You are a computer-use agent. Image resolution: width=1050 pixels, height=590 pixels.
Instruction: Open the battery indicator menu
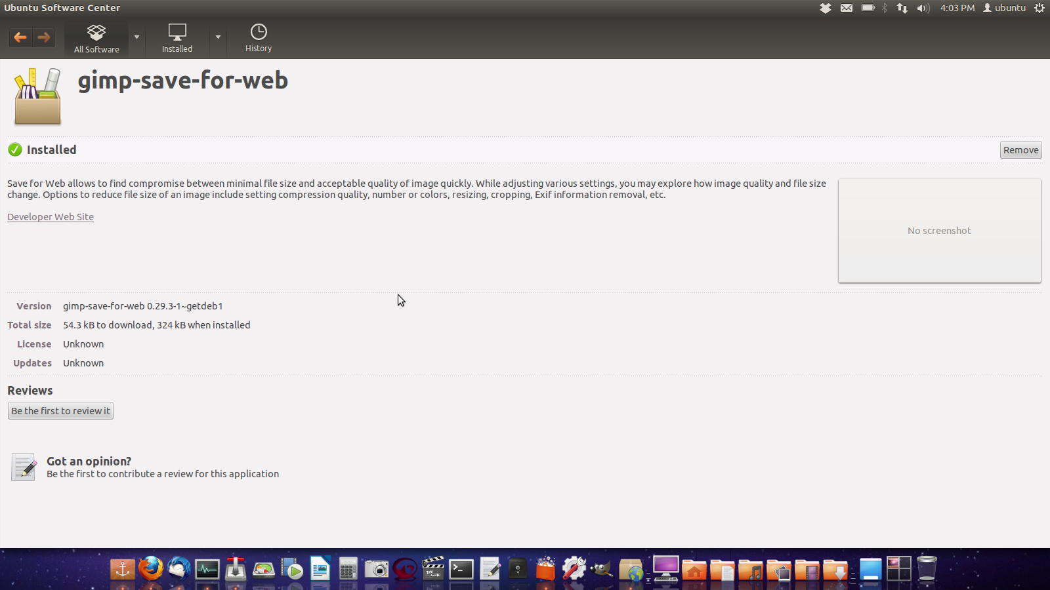pos(868,8)
